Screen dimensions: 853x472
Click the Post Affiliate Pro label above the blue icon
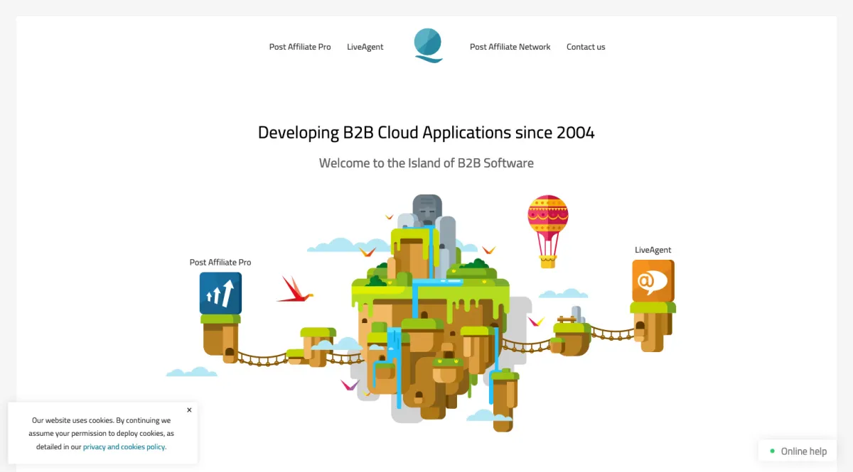click(x=220, y=262)
